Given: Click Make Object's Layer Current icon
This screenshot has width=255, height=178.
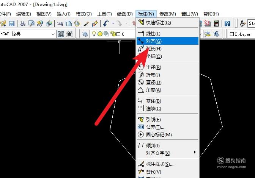Looking at the screenshot, I should (208, 34).
